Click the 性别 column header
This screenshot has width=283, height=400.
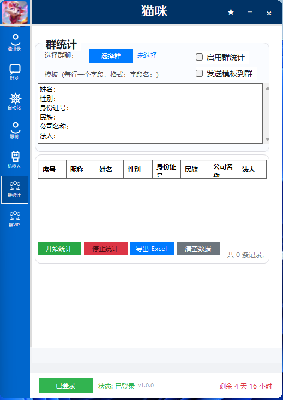coord(138,169)
